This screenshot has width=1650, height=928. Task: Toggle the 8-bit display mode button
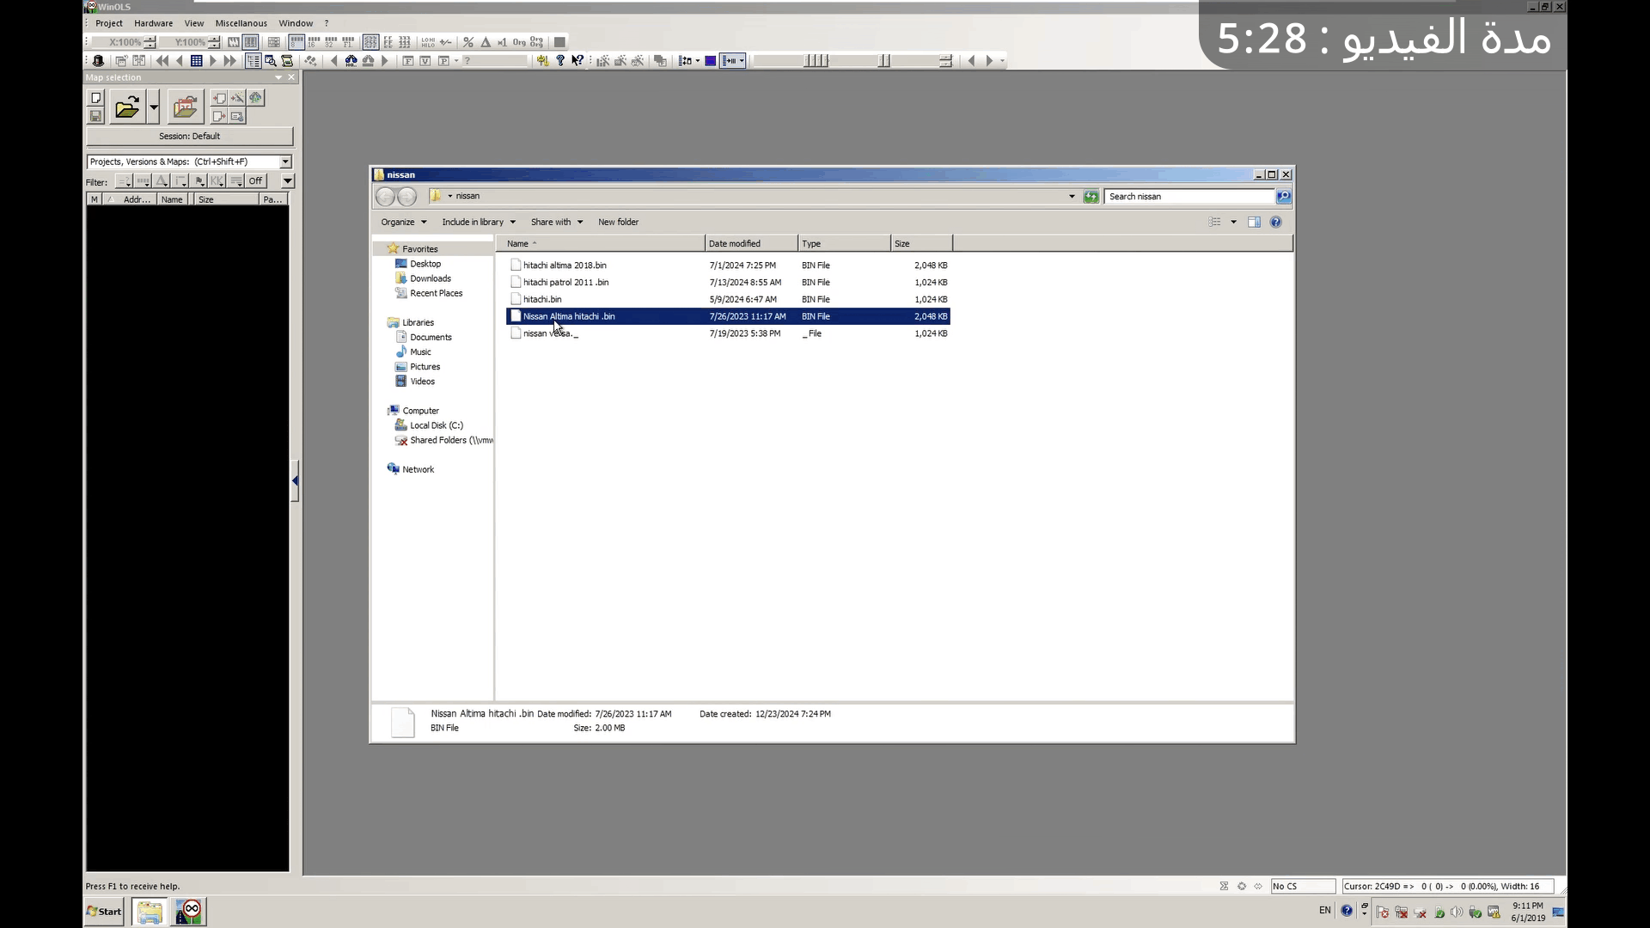[296, 42]
